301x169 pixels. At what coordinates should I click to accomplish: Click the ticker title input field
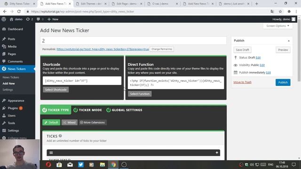click(x=133, y=41)
